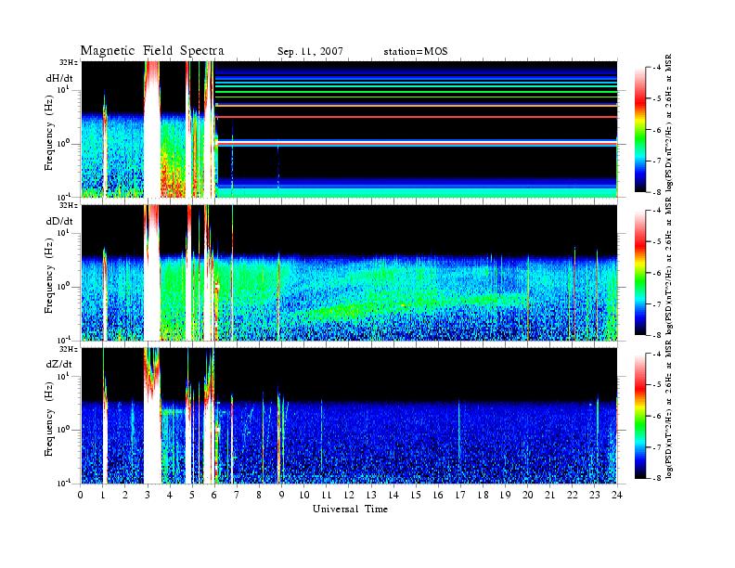Click the "Magnetic Field Spectra" title
This screenshot has height=568, width=735.
(x=152, y=51)
